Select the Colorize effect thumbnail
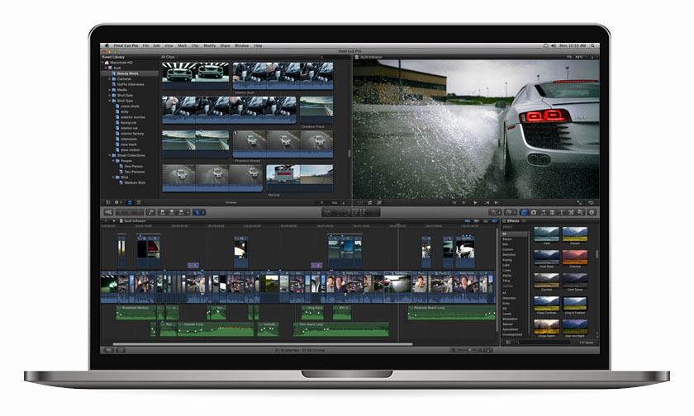694x416 pixels. (575, 258)
